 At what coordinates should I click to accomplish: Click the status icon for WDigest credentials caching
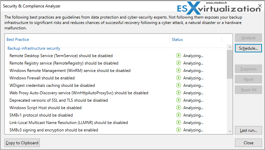(179, 85)
